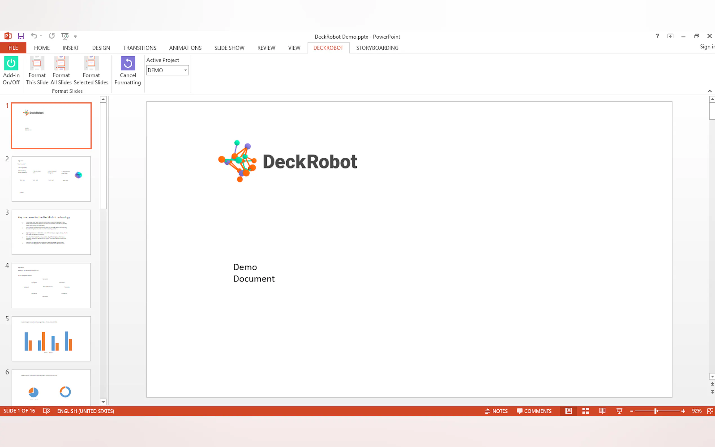The image size is (715, 447).
Task: Click the zoom slider handle
Action: pyautogui.click(x=656, y=411)
